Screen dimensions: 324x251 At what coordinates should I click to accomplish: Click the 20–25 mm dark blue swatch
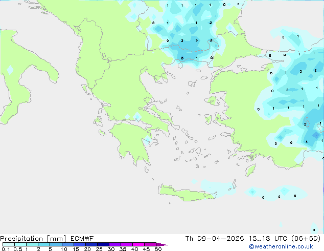pyautogui.click(x=91, y=244)
